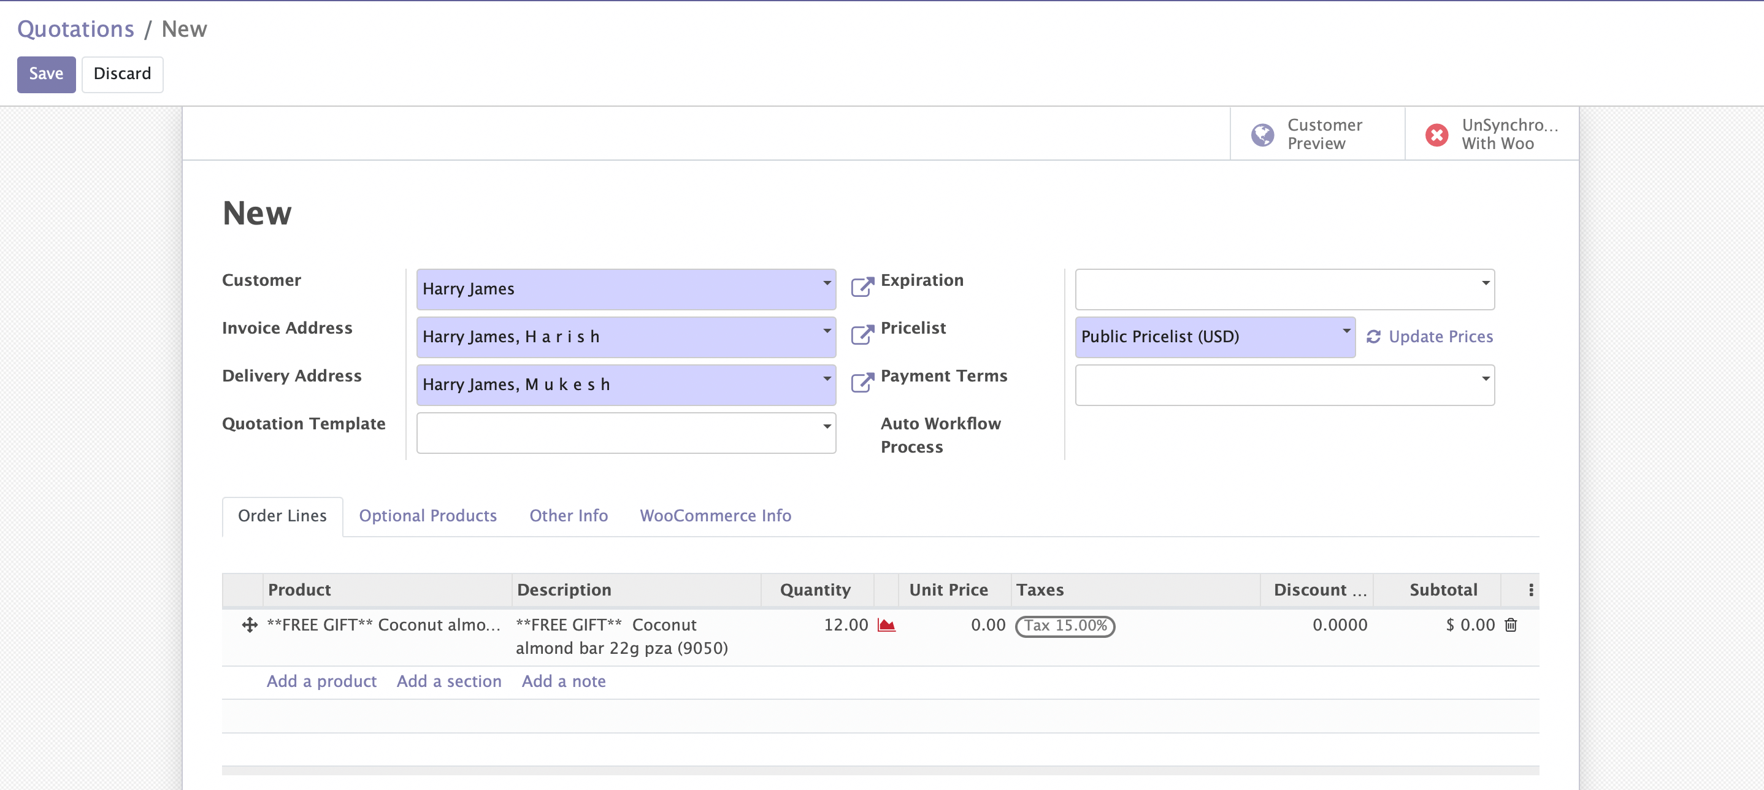Open Invoice Address external link icon
This screenshot has width=1764, height=790.
[x=862, y=335]
